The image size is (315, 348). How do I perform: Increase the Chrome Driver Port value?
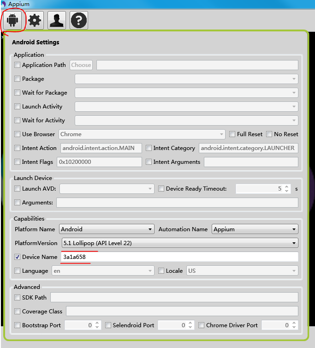294,323
